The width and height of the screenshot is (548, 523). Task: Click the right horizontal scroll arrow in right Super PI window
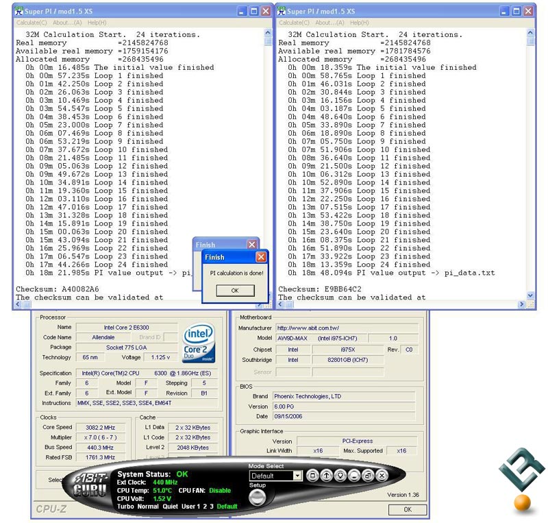pos(521,304)
